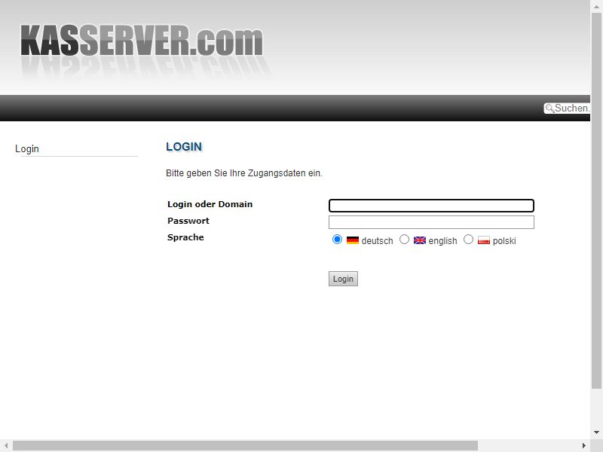Click the magnifier icon in search box

coord(549,108)
